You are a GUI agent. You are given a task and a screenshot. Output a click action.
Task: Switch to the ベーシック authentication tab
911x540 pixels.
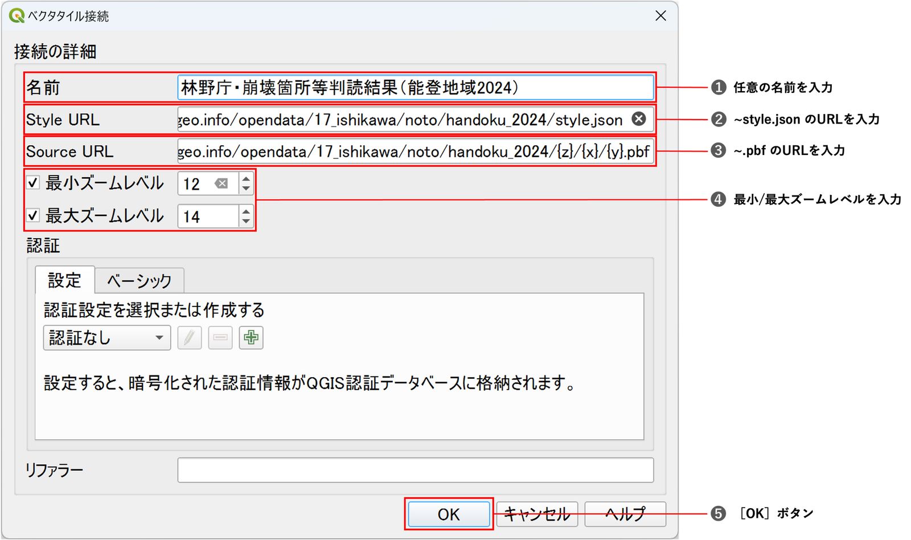[139, 281]
